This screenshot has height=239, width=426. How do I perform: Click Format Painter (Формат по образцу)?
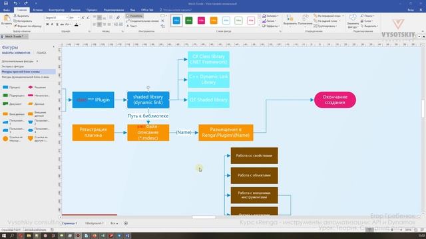click(x=27, y=26)
